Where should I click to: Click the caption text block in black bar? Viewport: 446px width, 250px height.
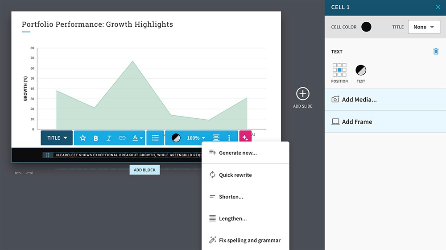128,155
